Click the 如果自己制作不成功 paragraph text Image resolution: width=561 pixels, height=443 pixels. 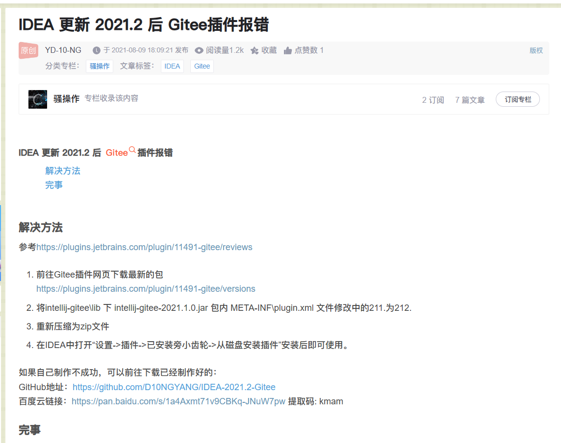[x=118, y=373]
